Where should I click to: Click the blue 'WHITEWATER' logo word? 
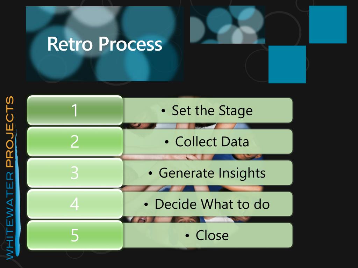click(x=10, y=216)
